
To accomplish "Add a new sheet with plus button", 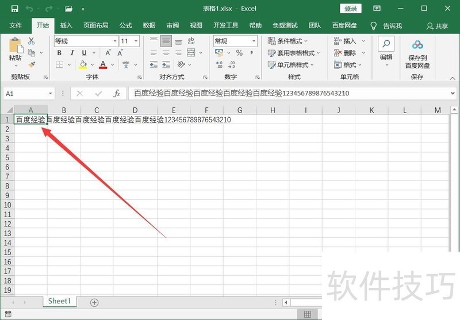I will pyautogui.click(x=94, y=302).
